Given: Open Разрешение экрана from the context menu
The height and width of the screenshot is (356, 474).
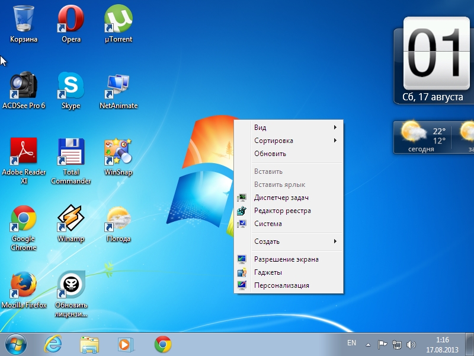Looking at the screenshot, I should 289,259.
